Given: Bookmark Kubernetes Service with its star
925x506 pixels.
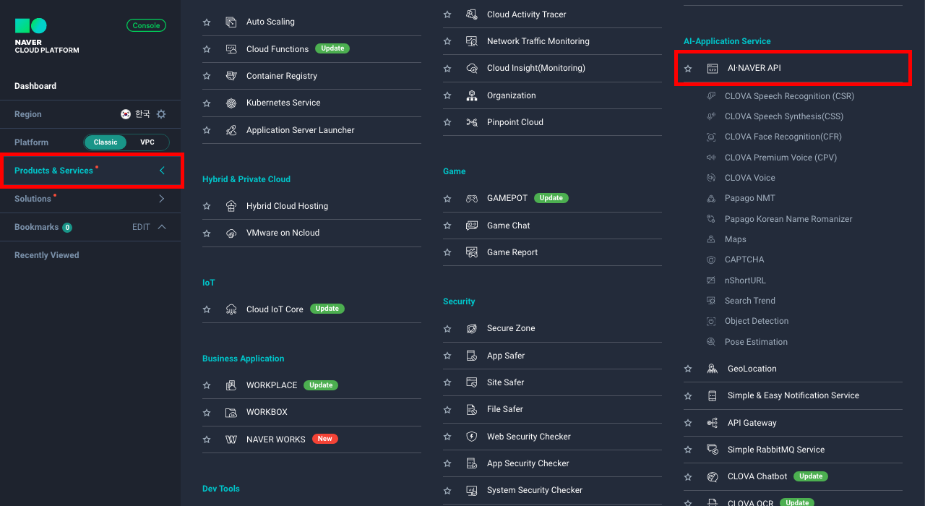Looking at the screenshot, I should coord(207,103).
